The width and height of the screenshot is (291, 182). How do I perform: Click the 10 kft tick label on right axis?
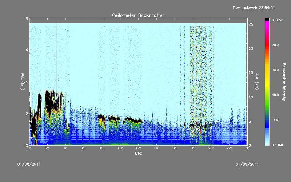(251, 97)
